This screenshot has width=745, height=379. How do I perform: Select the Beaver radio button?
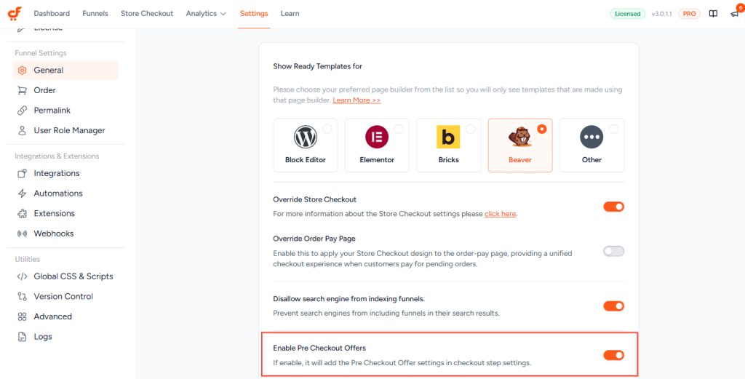click(x=541, y=129)
